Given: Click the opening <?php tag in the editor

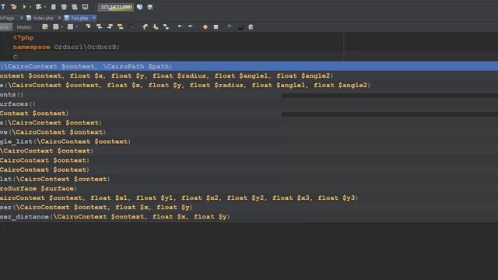Looking at the screenshot, I should [23, 37].
